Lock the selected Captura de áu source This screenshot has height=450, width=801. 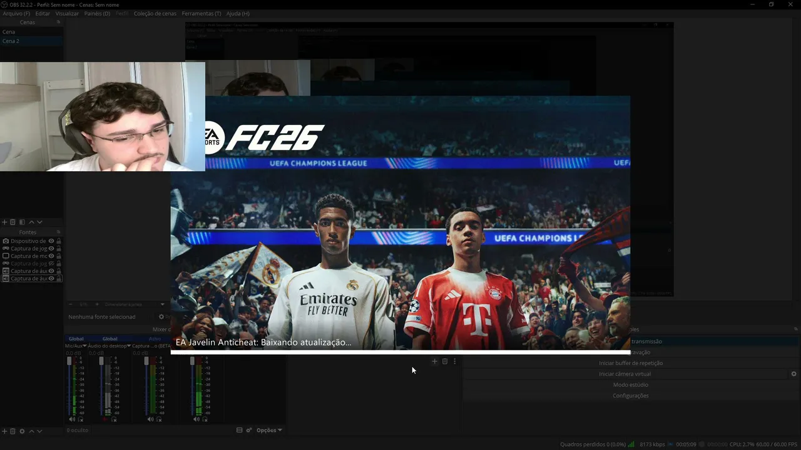pos(59,278)
